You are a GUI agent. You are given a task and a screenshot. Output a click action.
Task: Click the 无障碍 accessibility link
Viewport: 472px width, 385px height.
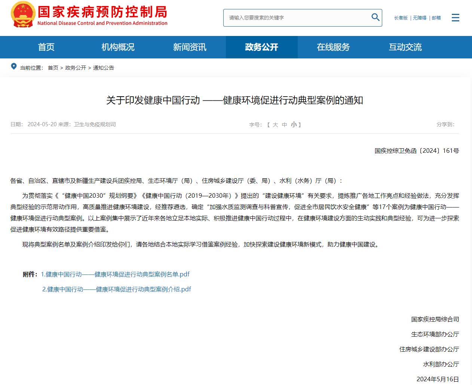click(x=420, y=17)
